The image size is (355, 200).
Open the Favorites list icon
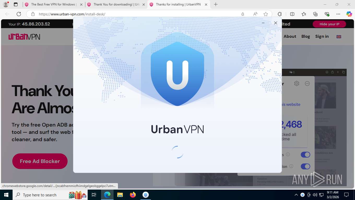click(304, 14)
